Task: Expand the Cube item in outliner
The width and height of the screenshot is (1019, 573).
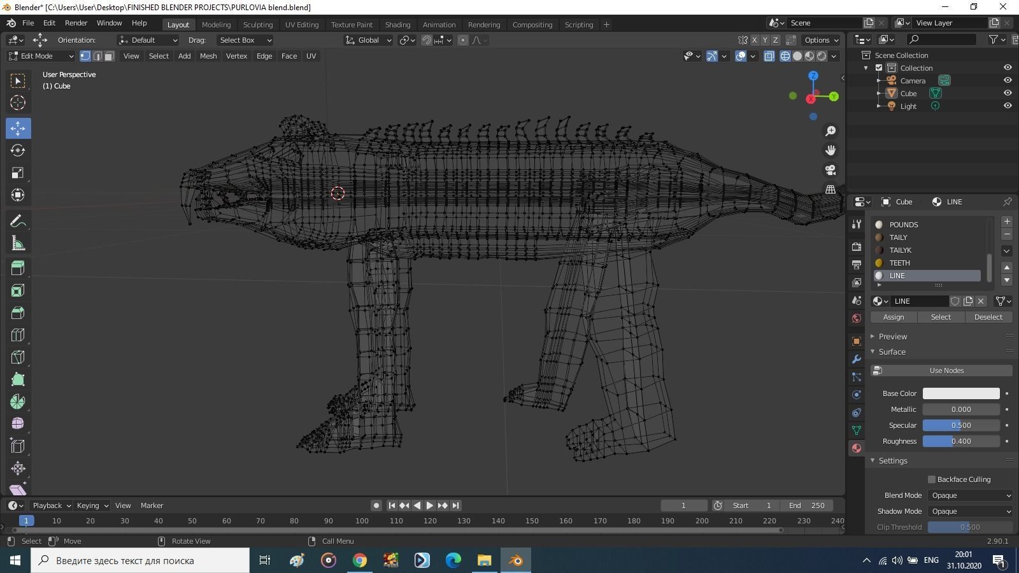Action: [x=879, y=93]
